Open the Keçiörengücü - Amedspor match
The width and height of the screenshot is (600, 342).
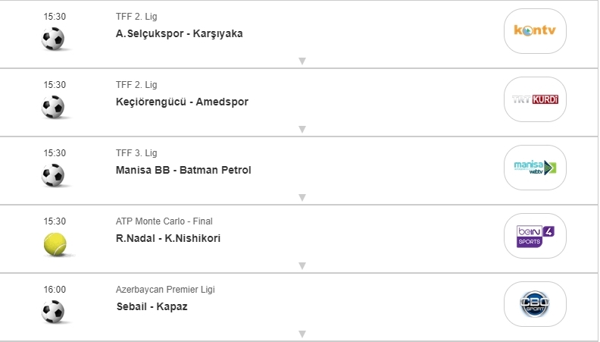tap(182, 102)
